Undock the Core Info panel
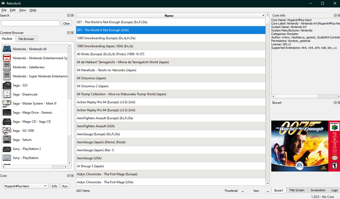Image resolution: width=340 pixels, height=199 pixels. pyautogui.click(x=335, y=15)
